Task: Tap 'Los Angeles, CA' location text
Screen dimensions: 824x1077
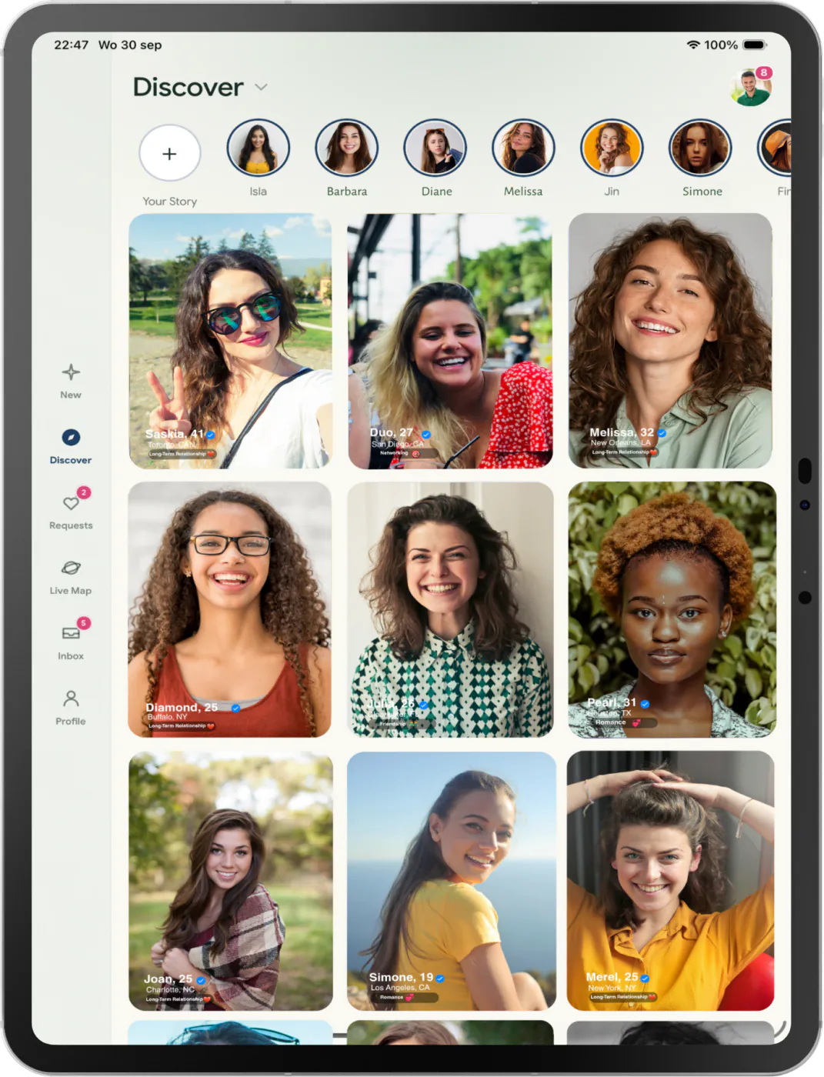Action: click(400, 988)
